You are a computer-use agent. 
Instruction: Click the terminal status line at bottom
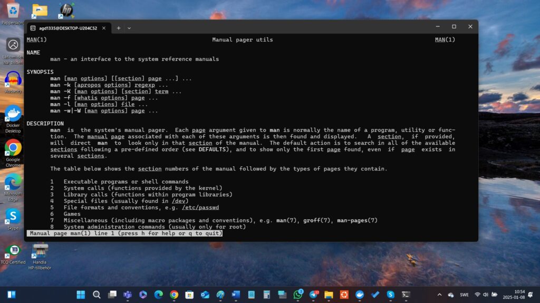click(x=125, y=233)
